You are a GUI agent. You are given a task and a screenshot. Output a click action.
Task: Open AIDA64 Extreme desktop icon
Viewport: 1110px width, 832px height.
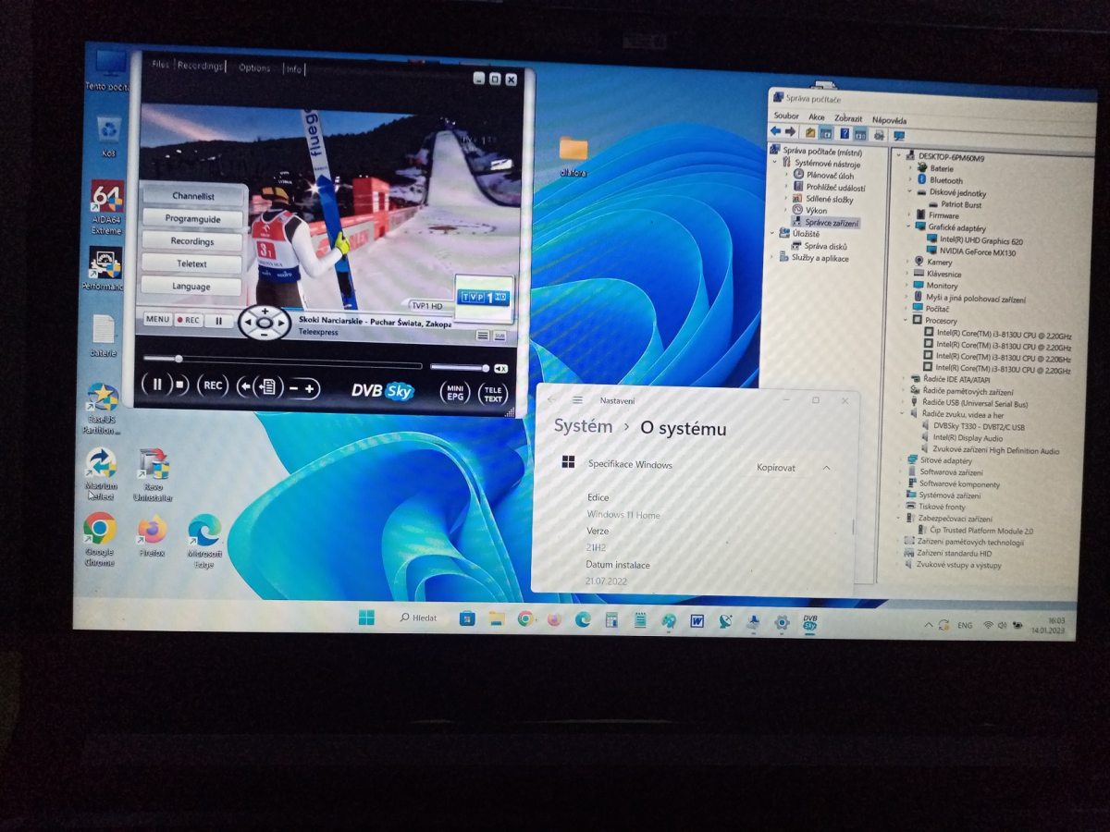pos(107,208)
